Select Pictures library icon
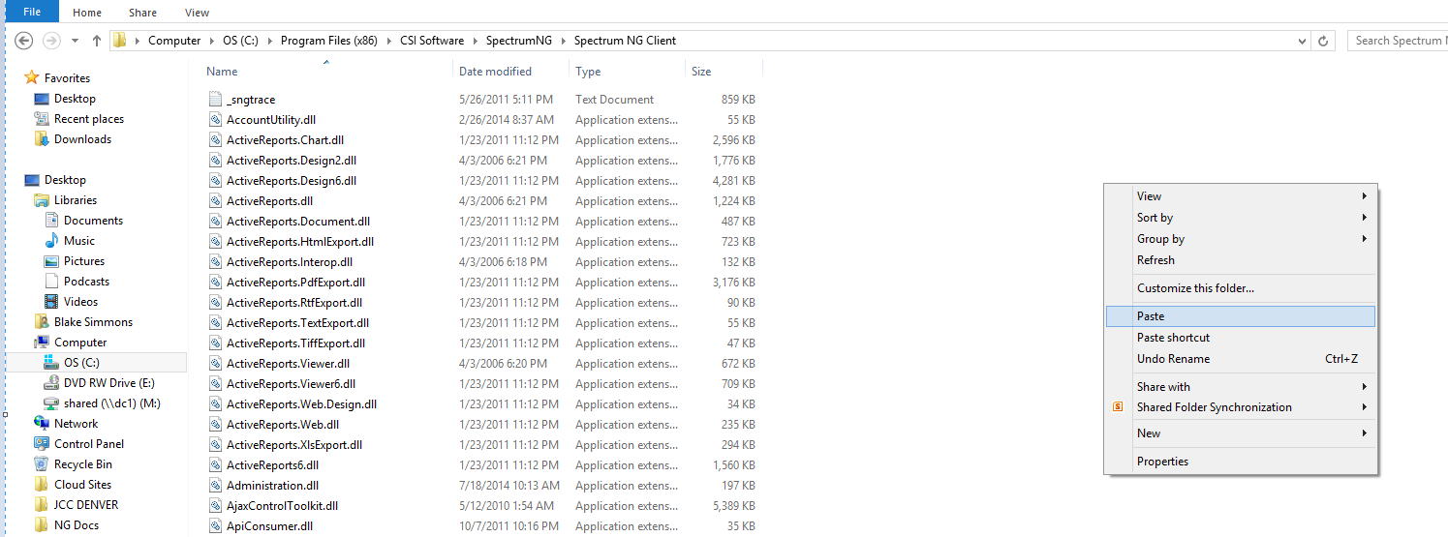The image size is (1448, 537). click(51, 261)
